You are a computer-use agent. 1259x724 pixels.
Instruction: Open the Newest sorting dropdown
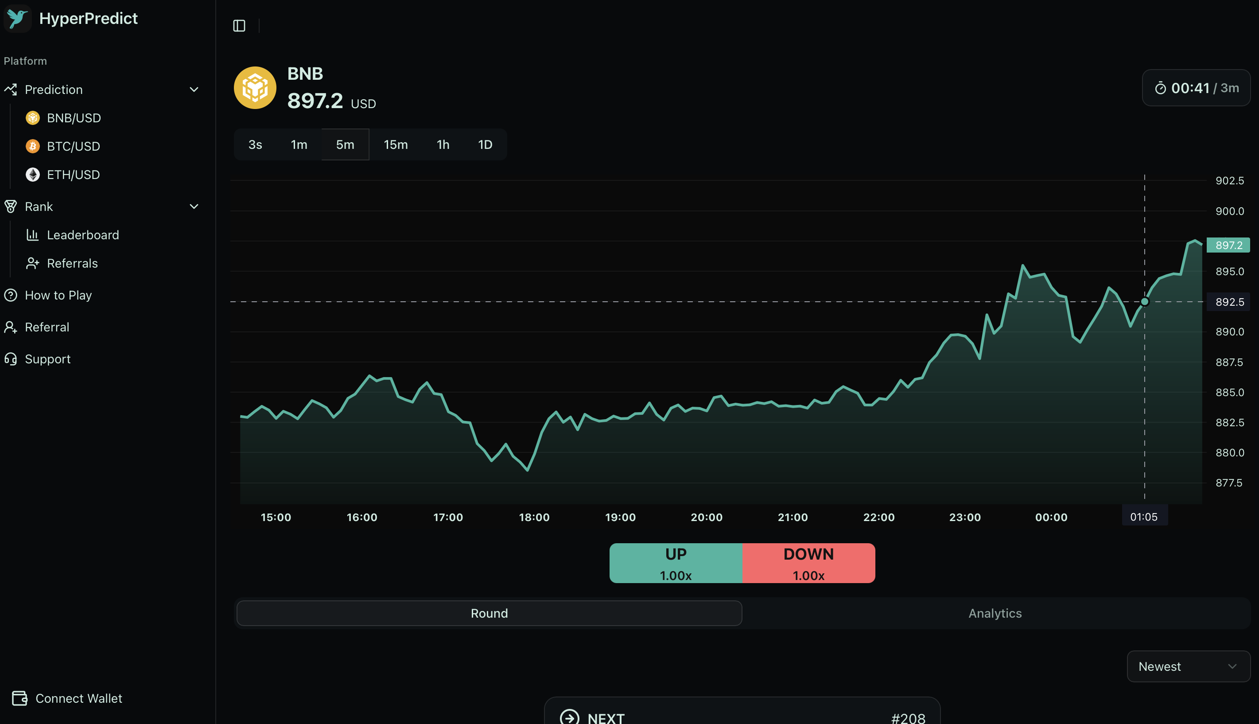[x=1189, y=666]
